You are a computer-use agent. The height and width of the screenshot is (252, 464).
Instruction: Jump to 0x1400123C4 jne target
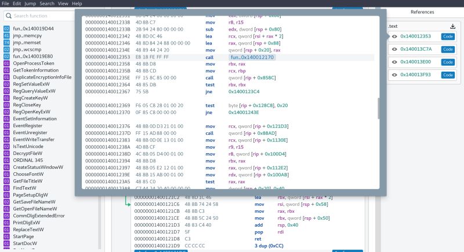244,92
